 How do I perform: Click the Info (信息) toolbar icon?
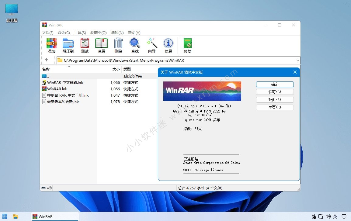click(168, 43)
